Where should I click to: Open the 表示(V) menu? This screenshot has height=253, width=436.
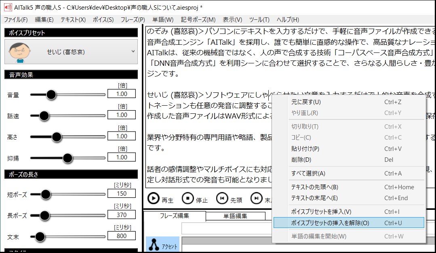[x=232, y=20]
